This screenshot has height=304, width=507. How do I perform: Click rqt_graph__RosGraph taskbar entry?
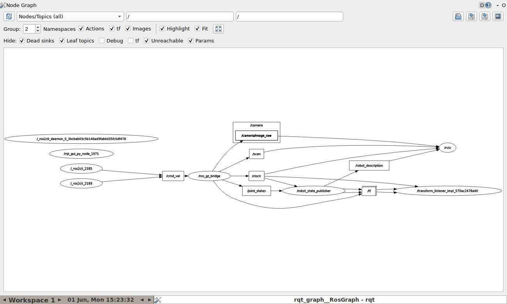pos(334,300)
